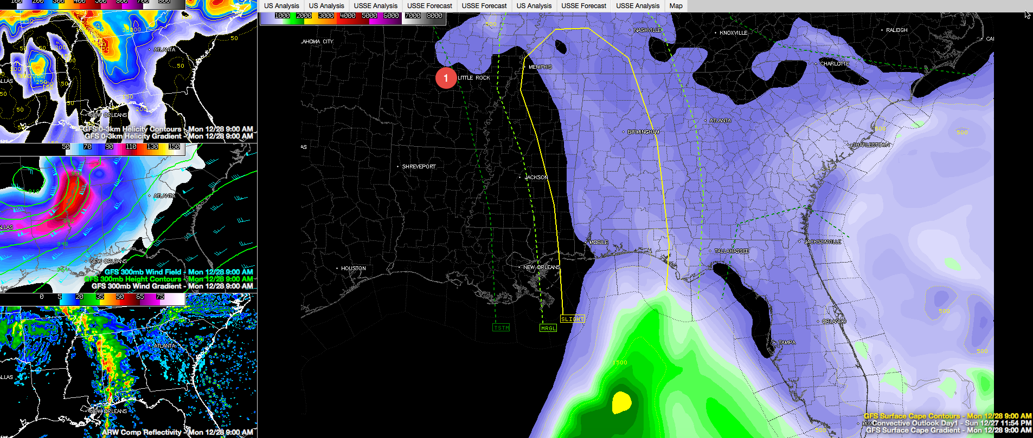Click the red numbered marker 1

(x=446, y=78)
